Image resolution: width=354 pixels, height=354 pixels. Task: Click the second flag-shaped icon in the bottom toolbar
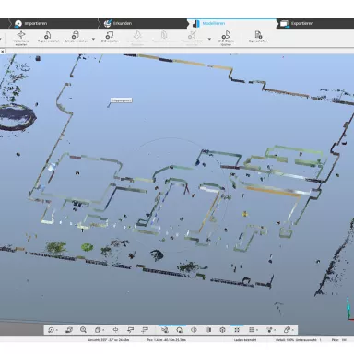(x=145, y=330)
